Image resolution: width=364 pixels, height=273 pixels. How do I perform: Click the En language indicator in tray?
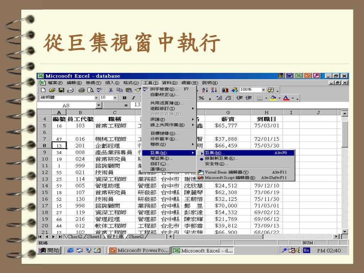pyautogui.click(x=306, y=250)
